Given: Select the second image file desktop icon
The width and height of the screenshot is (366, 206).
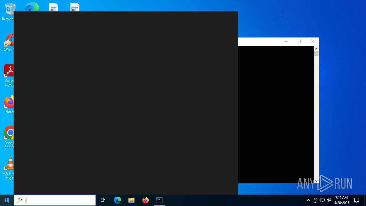Looking at the screenshot, I should [75, 7].
